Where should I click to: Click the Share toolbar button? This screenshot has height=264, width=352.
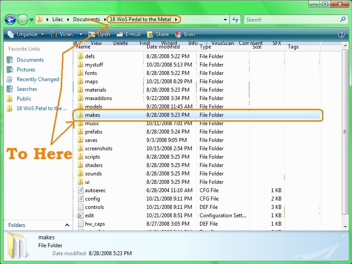(158, 34)
